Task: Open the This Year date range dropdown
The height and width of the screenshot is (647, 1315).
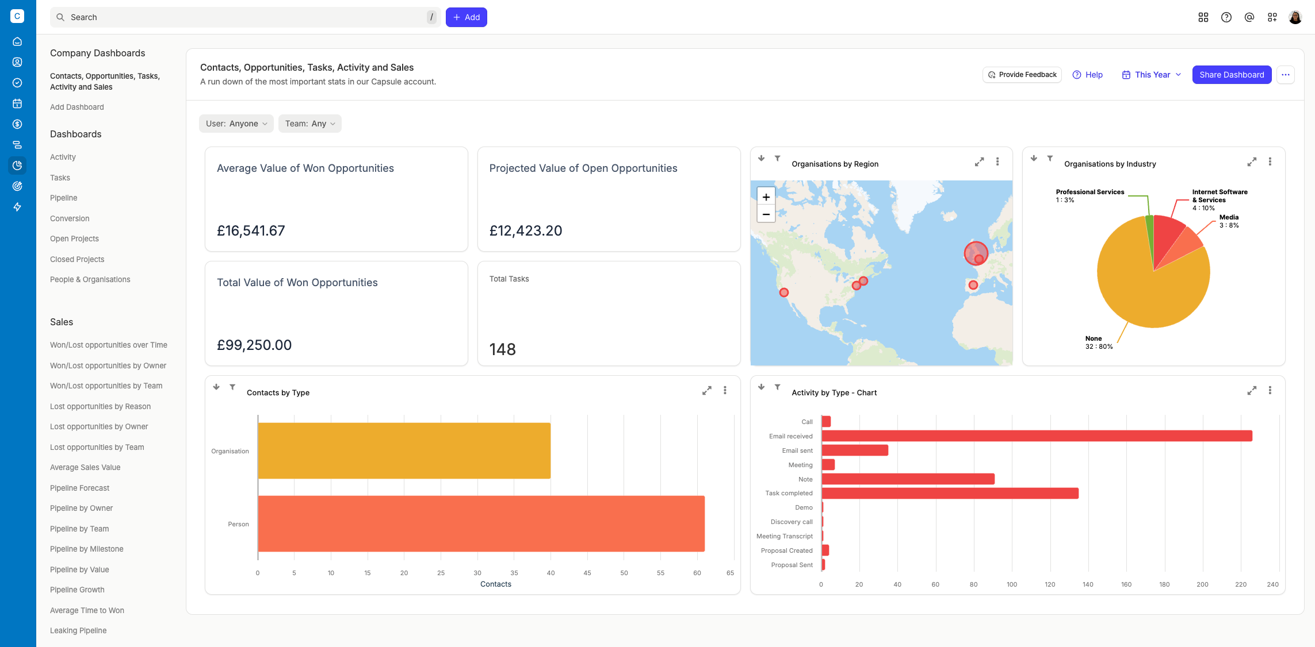Action: 1152,75
